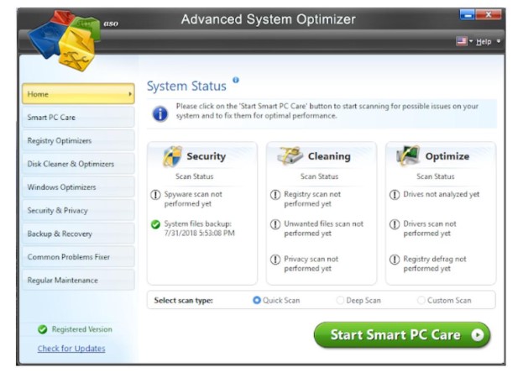Open Security & Privacy section

(x=78, y=211)
